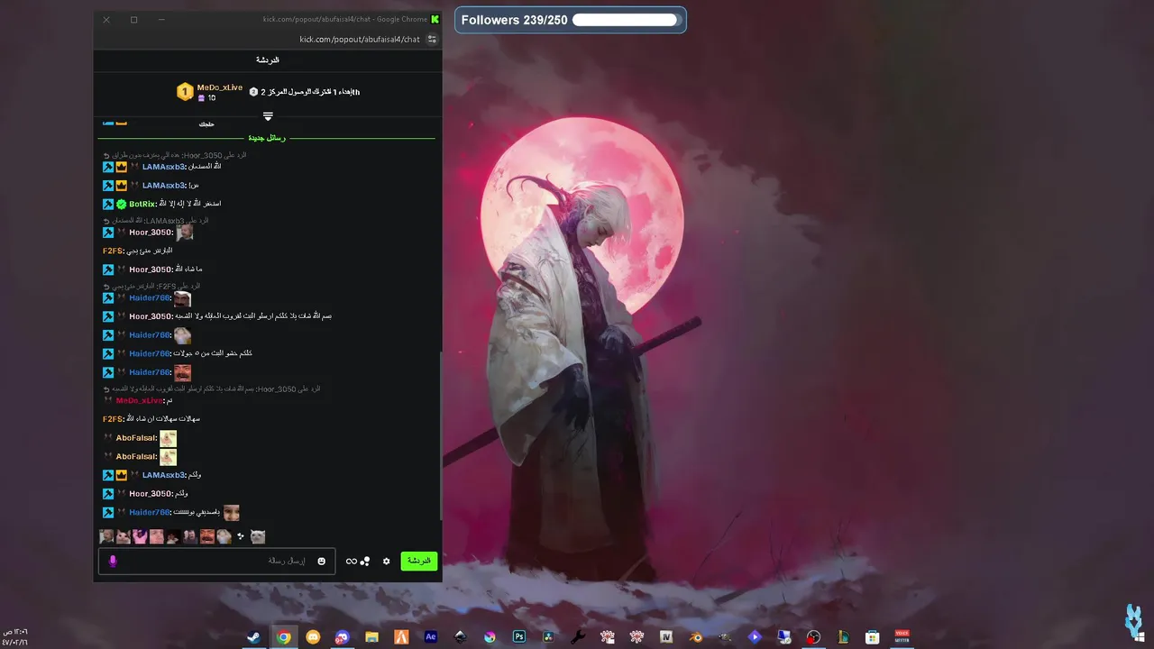Viewport: 1154px width, 649px height.
Task: Click the purple play-button taskbar icon
Action: click(x=755, y=637)
